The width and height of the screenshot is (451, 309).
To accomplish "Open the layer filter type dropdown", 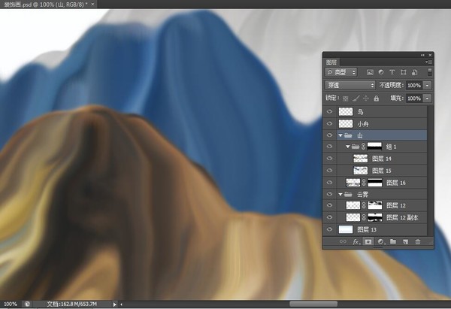I will click(x=341, y=72).
